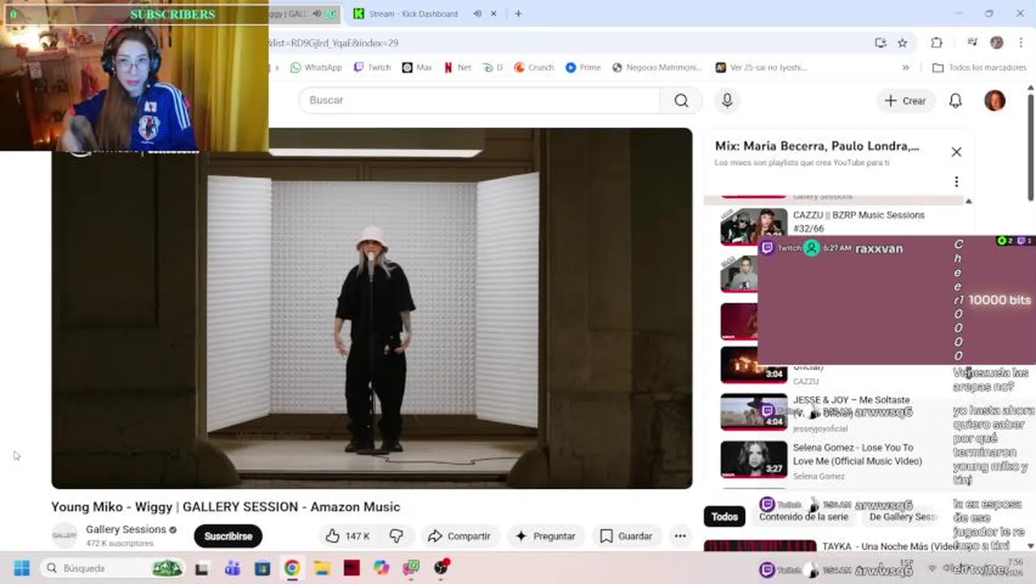Click the YouTube Buscar search field
Image resolution: width=1036 pixels, height=584 pixels.
pos(480,101)
